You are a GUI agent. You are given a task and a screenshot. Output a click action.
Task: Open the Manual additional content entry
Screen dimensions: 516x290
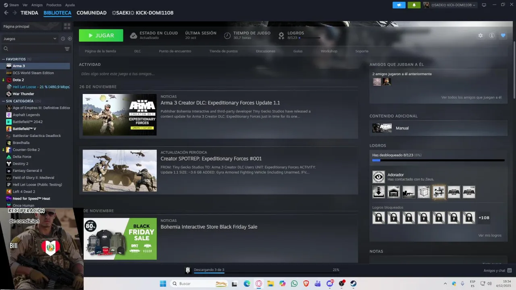[438, 128]
